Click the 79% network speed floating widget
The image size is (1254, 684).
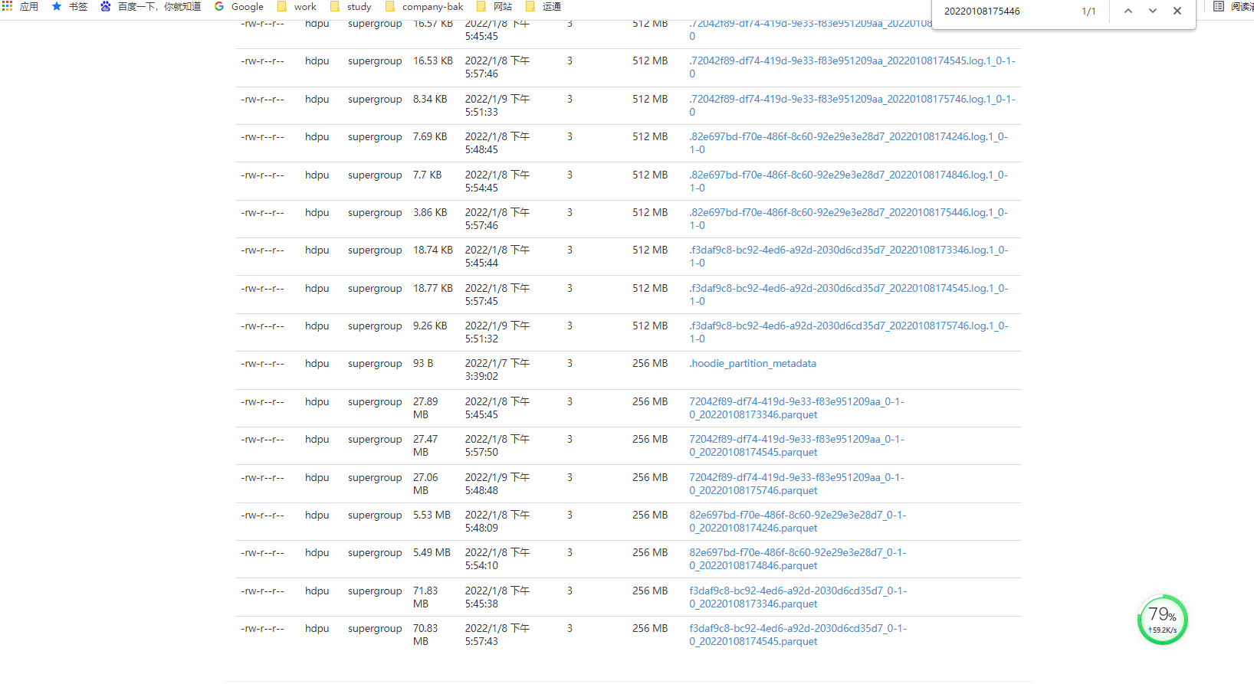pyautogui.click(x=1163, y=620)
